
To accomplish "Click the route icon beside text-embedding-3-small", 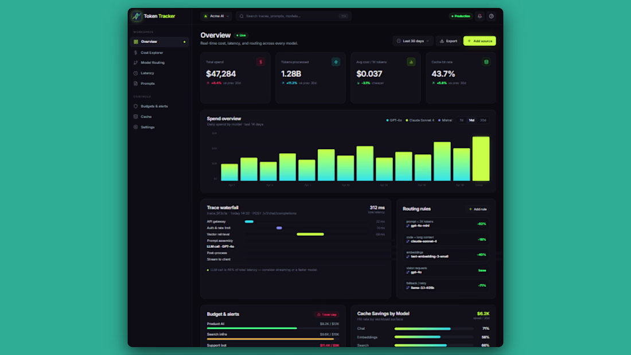I will coord(408,256).
